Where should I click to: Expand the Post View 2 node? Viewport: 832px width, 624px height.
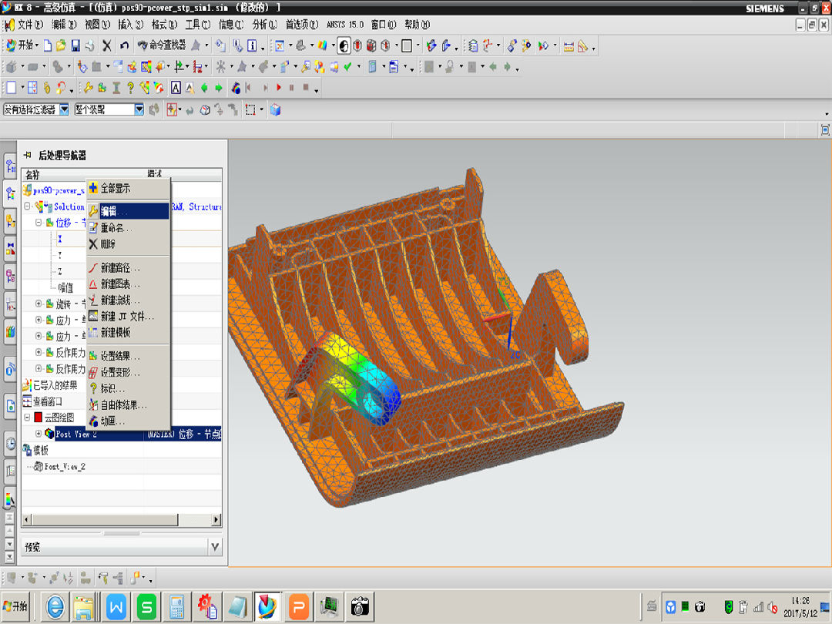coord(39,434)
